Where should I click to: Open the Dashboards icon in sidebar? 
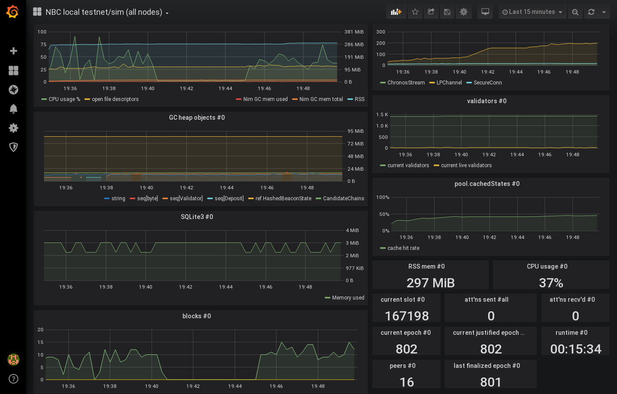pos(13,71)
